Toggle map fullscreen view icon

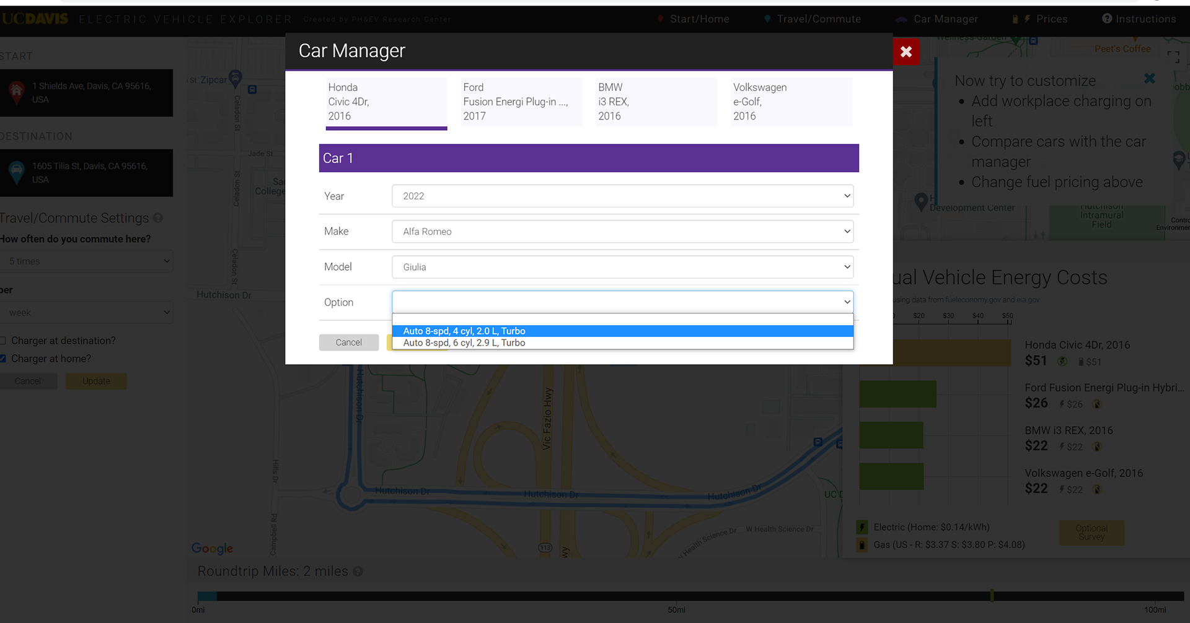[1173, 56]
